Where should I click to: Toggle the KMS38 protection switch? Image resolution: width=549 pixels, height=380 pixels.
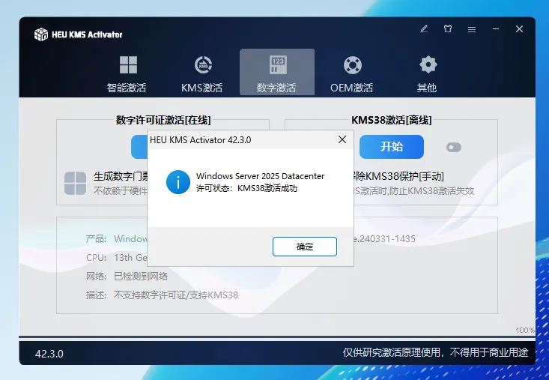(454, 148)
